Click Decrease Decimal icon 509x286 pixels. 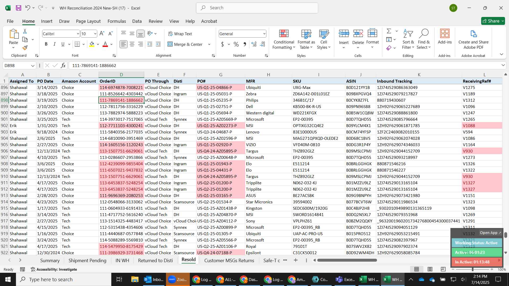coord(262,44)
